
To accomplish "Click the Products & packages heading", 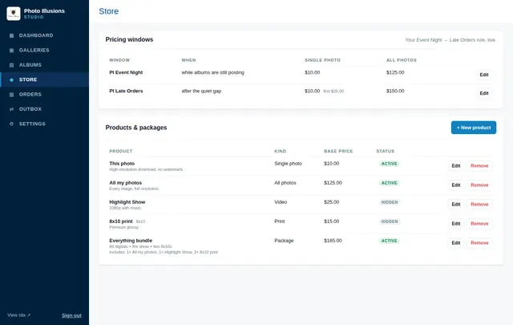I will [x=136, y=128].
